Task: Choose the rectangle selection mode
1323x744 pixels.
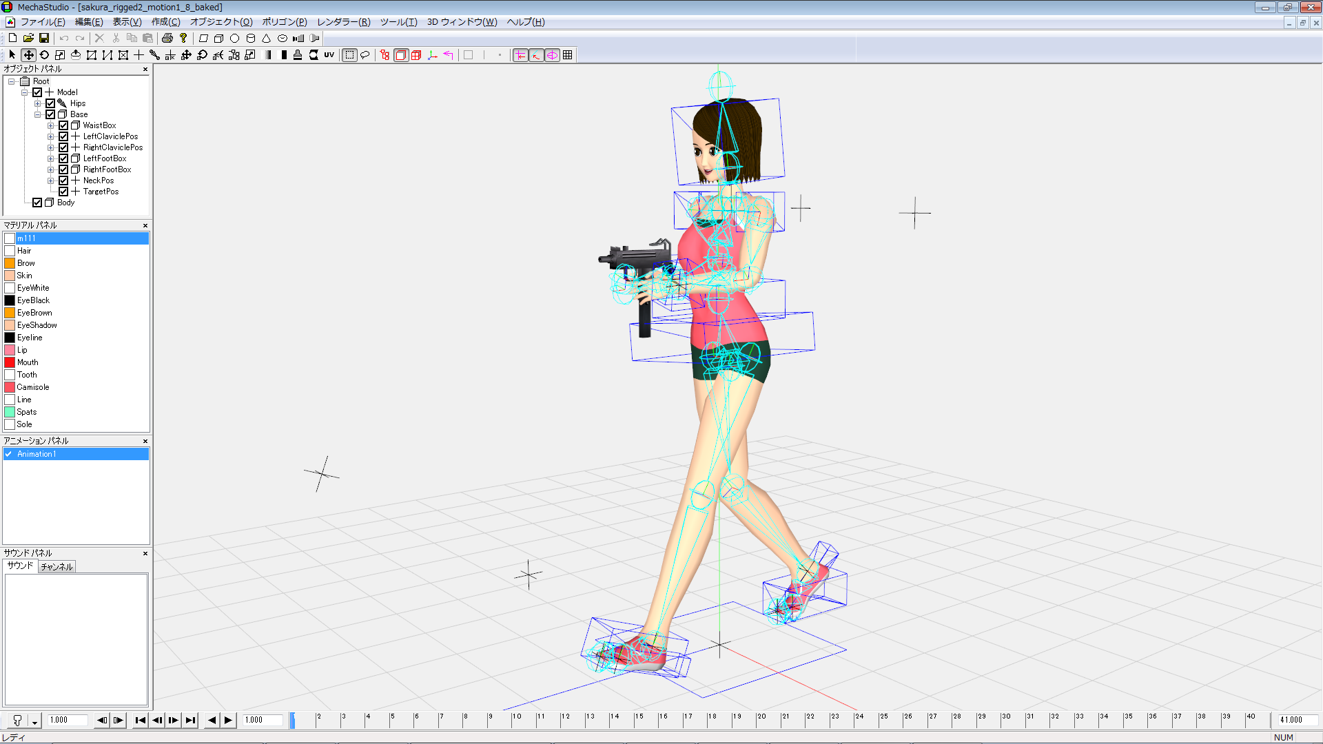Action: point(350,55)
